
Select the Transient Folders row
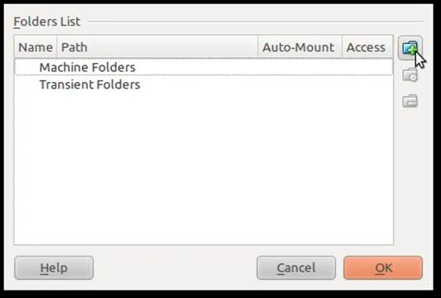click(x=204, y=84)
